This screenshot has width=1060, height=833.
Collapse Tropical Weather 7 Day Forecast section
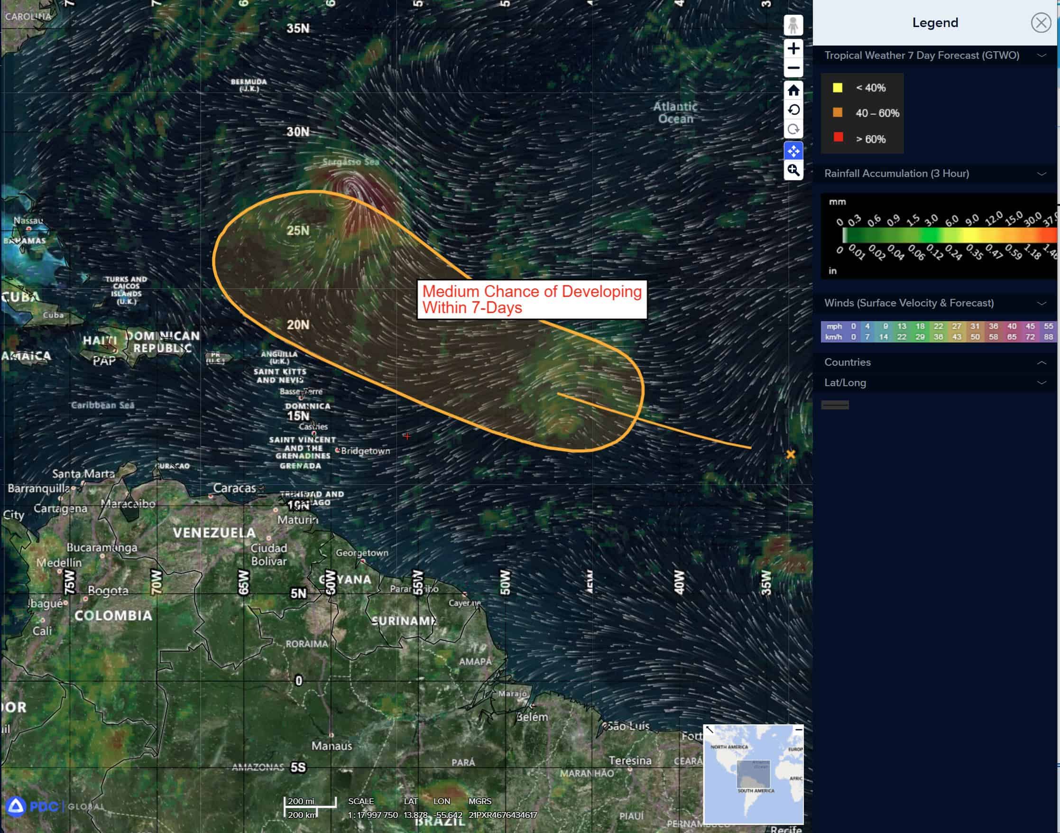click(x=1041, y=56)
